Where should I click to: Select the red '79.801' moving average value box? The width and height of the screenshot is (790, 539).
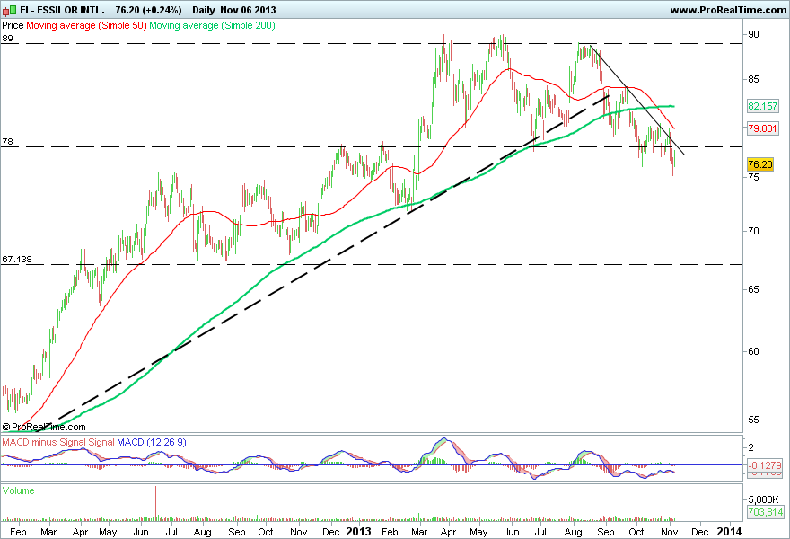763,128
